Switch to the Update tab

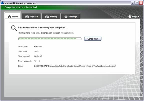[x=31, y=16]
